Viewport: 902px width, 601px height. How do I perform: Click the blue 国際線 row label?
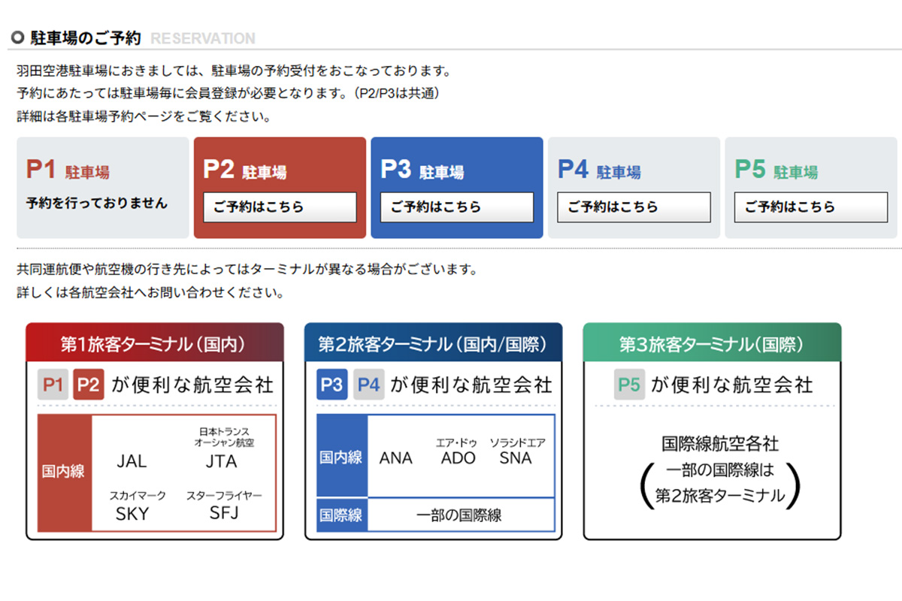tap(342, 515)
